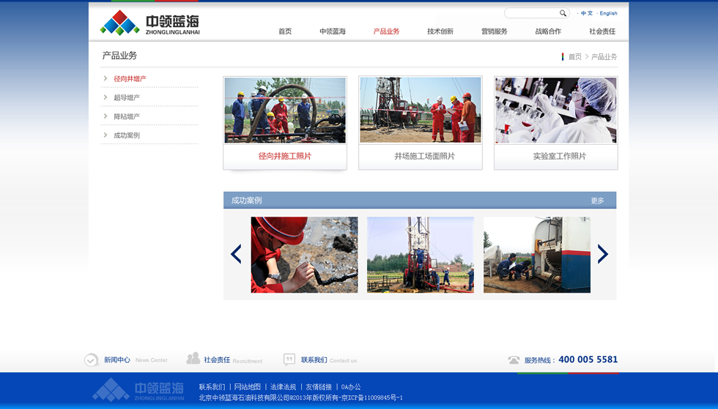The width and height of the screenshot is (718, 409).
Task: Go to 技术创新 in the top menu
Action: (440, 31)
